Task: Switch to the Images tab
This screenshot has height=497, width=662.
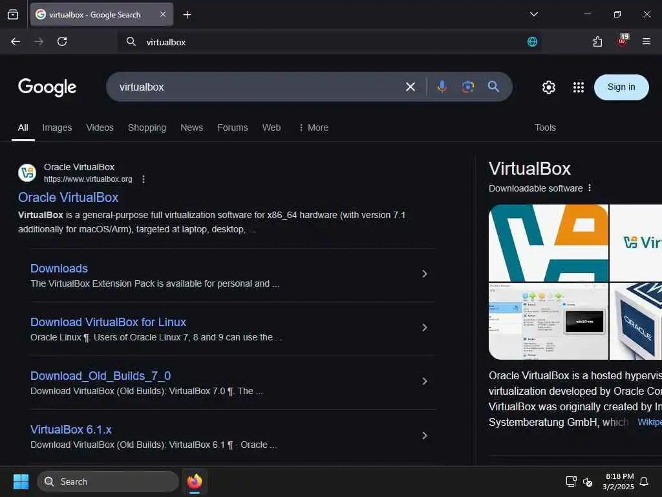Action: tap(57, 127)
